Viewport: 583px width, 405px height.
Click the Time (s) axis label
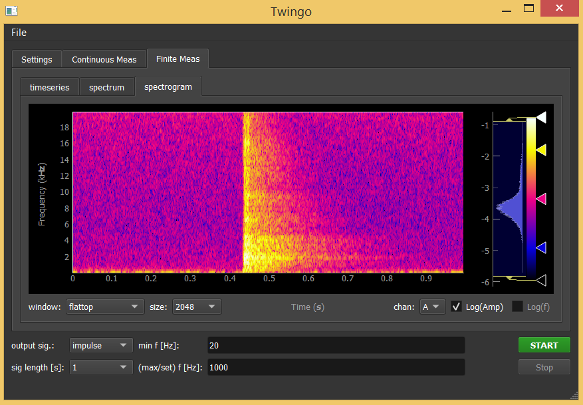tap(308, 307)
